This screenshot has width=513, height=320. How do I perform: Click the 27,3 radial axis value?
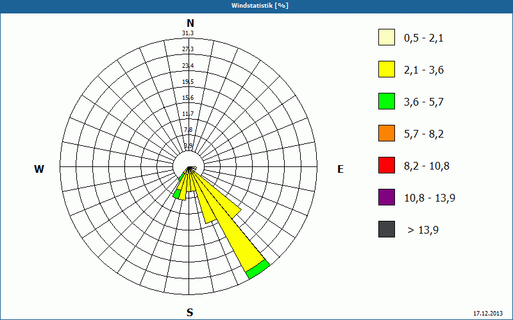coord(188,49)
